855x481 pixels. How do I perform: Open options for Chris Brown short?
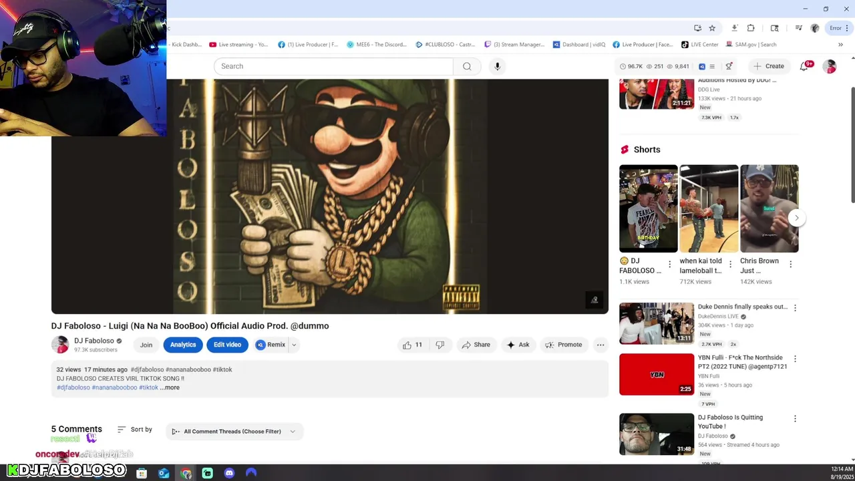pos(791,265)
